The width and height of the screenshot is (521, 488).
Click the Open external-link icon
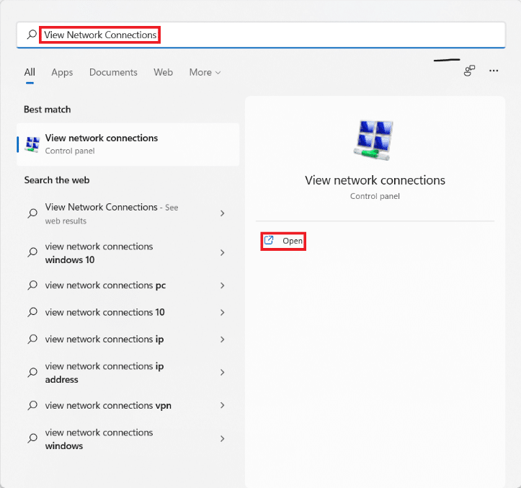point(270,241)
